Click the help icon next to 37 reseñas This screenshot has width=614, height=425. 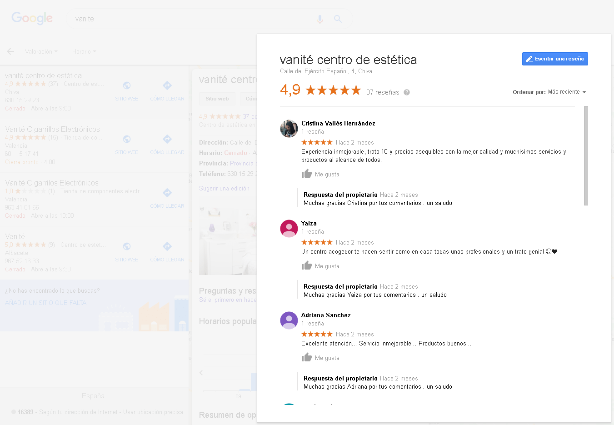click(x=407, y=92)
